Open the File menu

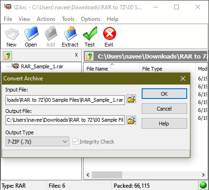coord(8,19)
